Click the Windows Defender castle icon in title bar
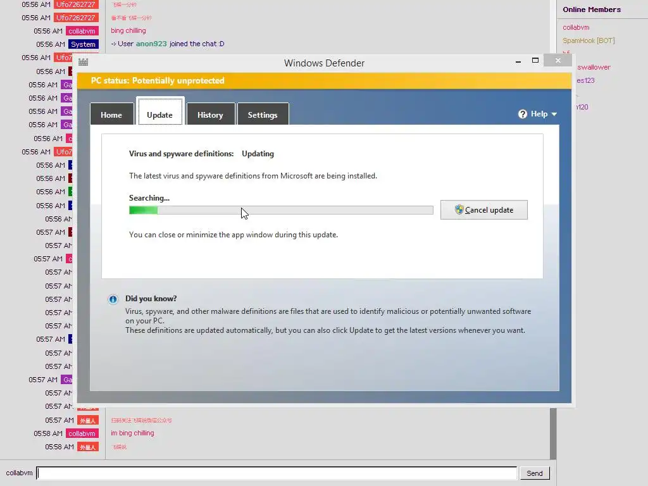The image size is (648, 486). pos(84,63)
